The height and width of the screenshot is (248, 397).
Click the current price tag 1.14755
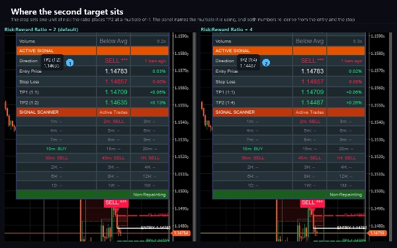pos(377,233)
